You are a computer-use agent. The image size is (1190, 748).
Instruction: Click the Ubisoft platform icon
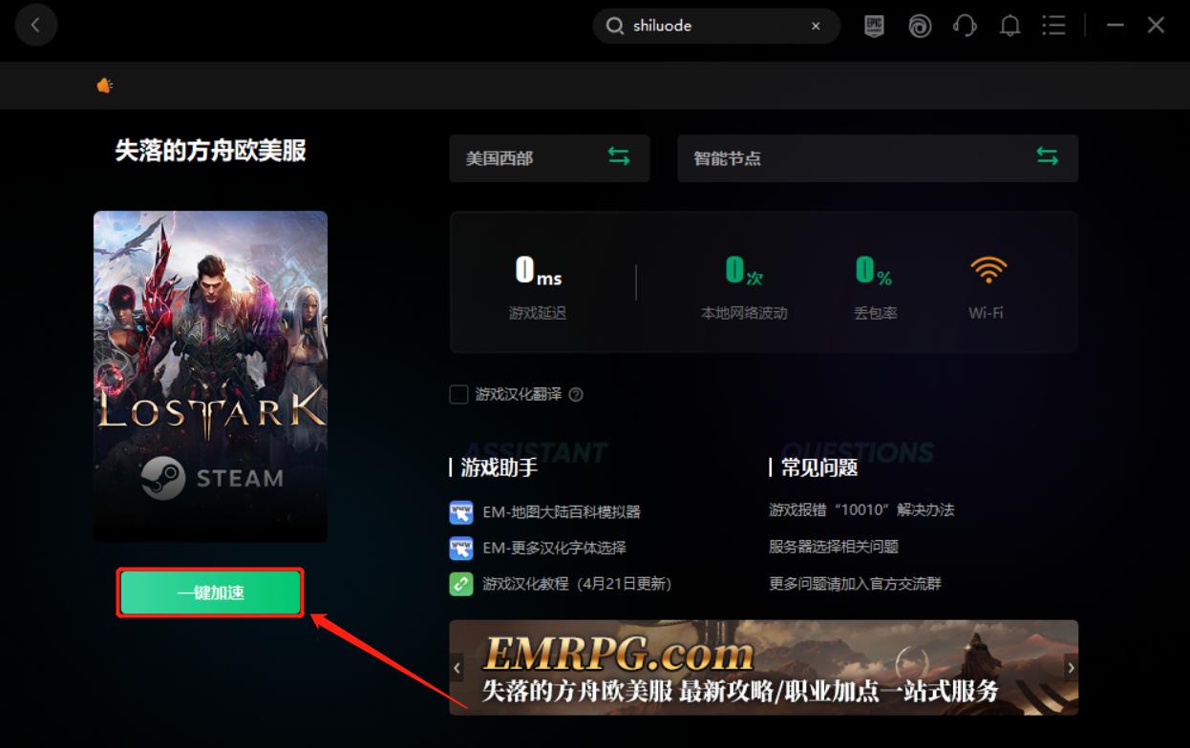pos(920,26)
